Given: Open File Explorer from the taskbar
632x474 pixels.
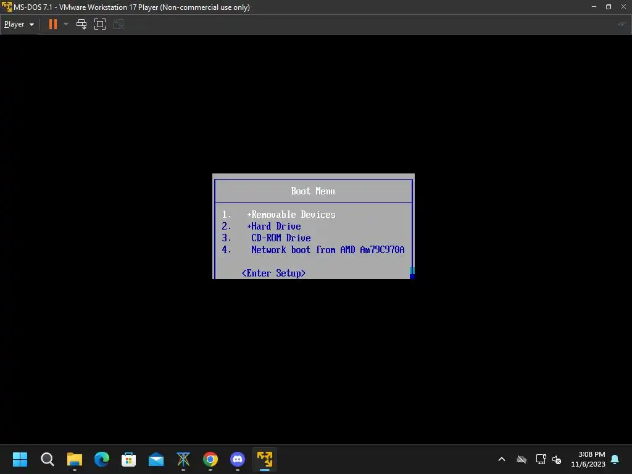Looking at the screenshot, I should click(75, 459).
